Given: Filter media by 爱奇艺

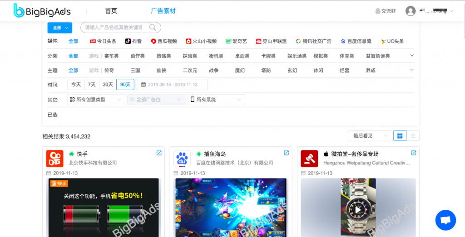Looking at the screenshot, I should point(236,41).
